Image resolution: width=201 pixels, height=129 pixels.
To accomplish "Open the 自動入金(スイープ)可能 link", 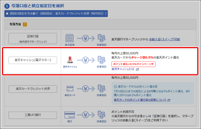I will click(x=165, y=39).
